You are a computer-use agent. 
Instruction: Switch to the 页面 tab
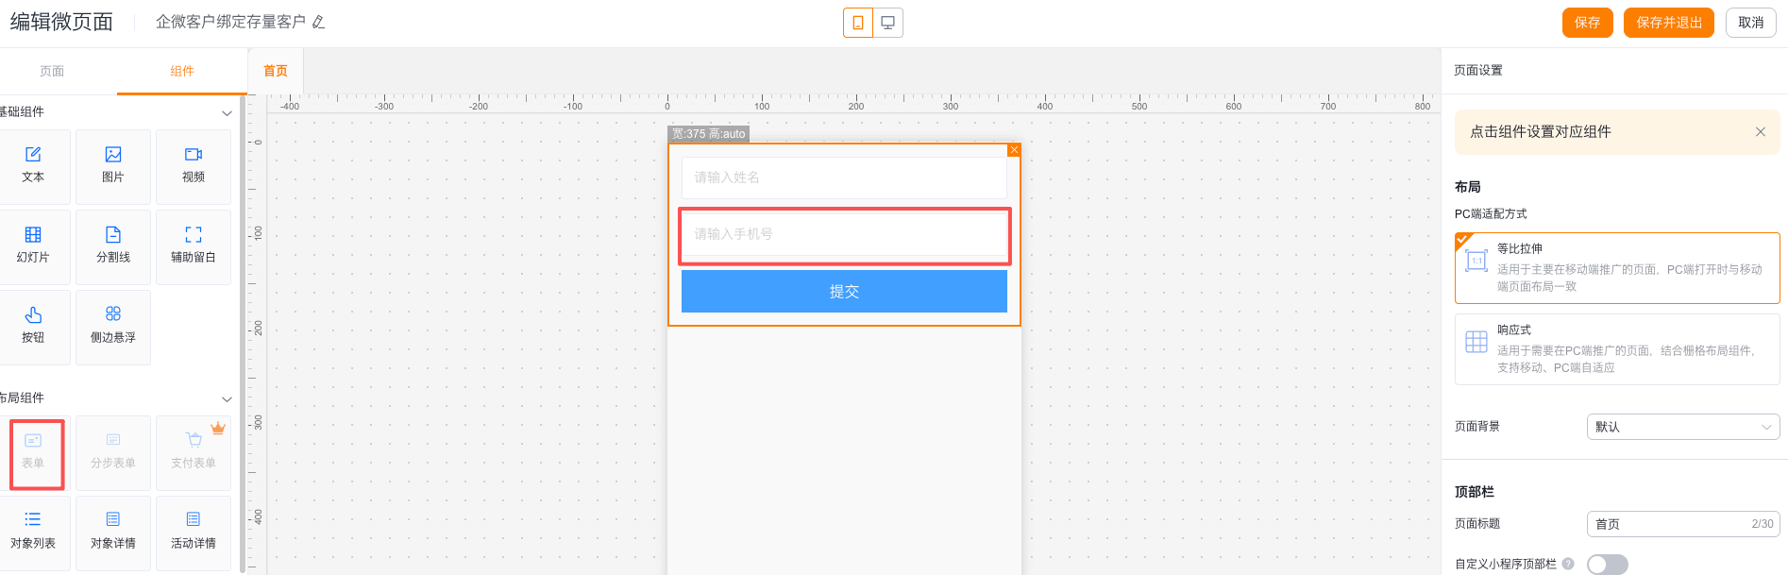point(52,71)
